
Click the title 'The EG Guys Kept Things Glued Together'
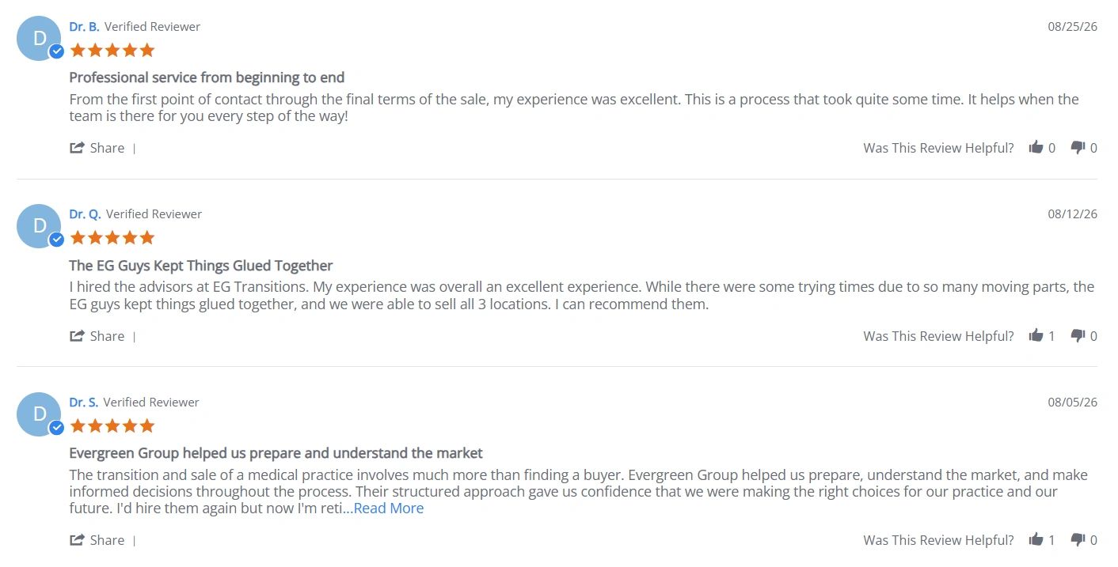tap(201, 266)
